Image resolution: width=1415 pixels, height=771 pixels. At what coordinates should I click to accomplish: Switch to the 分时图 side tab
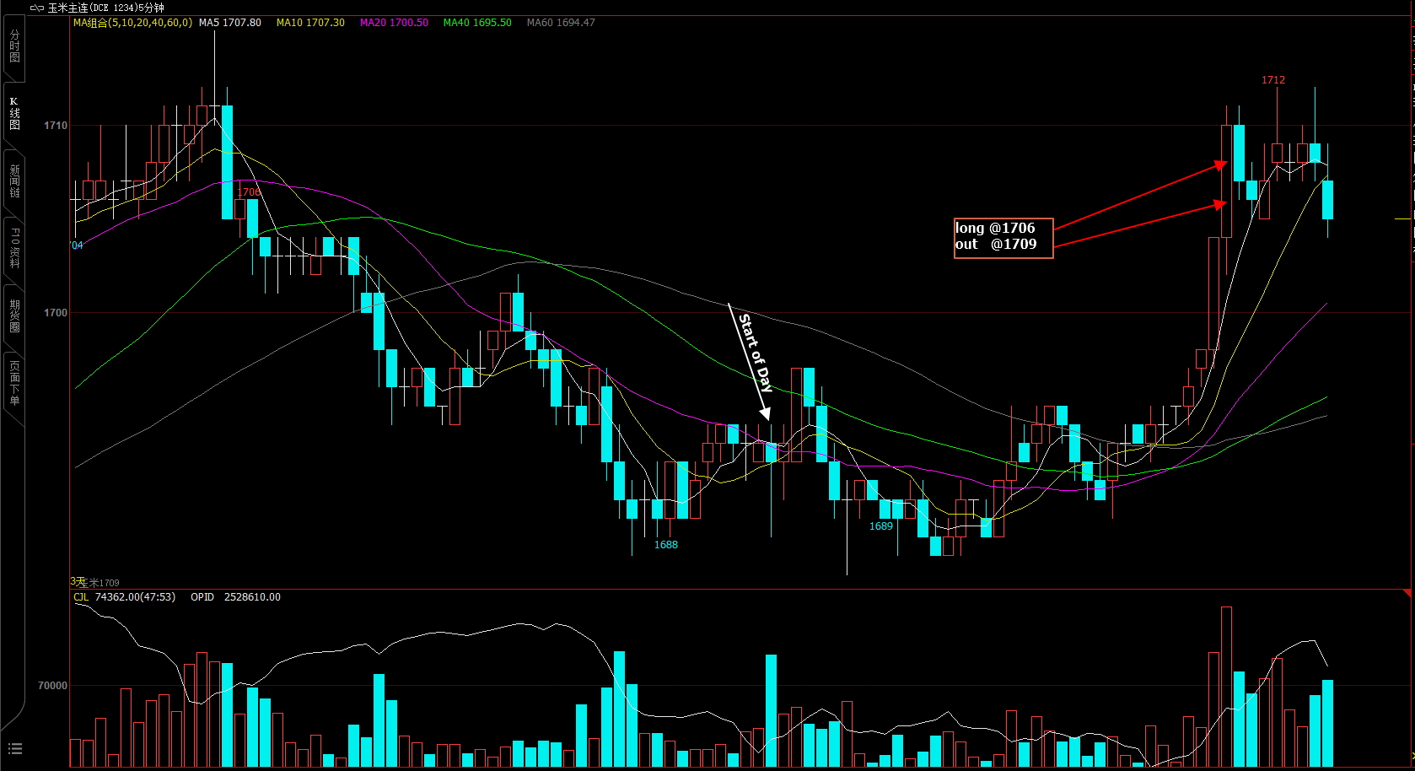click(14, 47)
